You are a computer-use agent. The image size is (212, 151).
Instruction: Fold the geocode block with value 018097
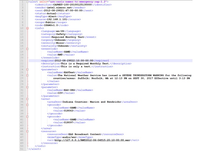pos(27,116)
